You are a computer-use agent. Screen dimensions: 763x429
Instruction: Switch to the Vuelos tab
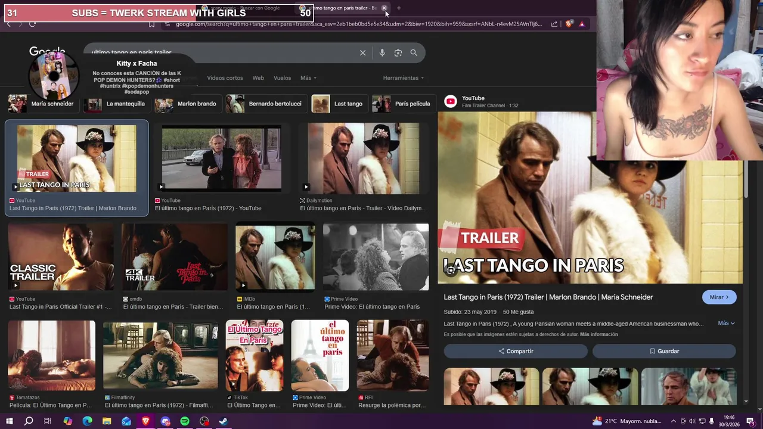[282, 78]
